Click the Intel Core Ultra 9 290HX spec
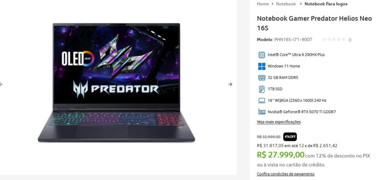This screenshot has height=180, width=392. (x=296, y=55)
